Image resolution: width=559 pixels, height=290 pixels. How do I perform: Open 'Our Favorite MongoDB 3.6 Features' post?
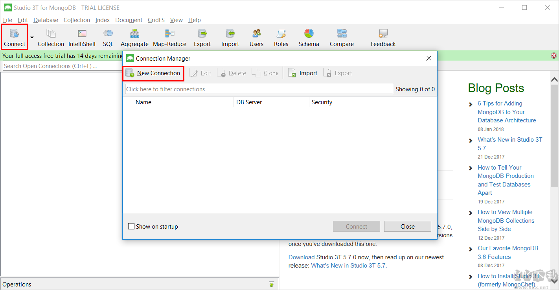pos(508,253)
